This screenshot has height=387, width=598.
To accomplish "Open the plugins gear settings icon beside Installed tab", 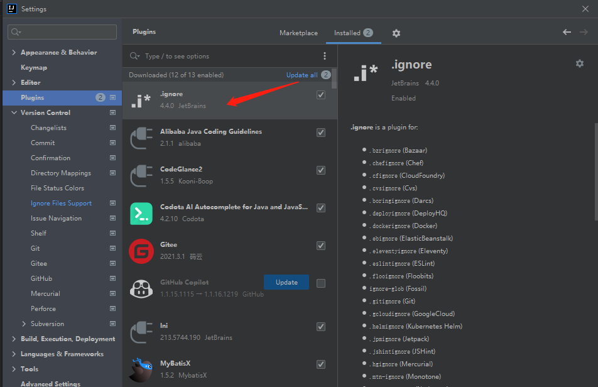I will coord(396,33).
